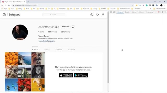Viewport: 167px width, 93px height.
Task: Open the Stock bookmarks folder
Action: click(x=76, y=9)
